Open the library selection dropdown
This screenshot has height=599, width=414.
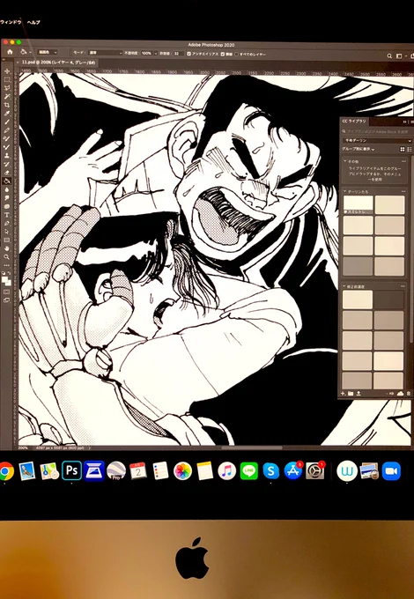pos(377,141)
